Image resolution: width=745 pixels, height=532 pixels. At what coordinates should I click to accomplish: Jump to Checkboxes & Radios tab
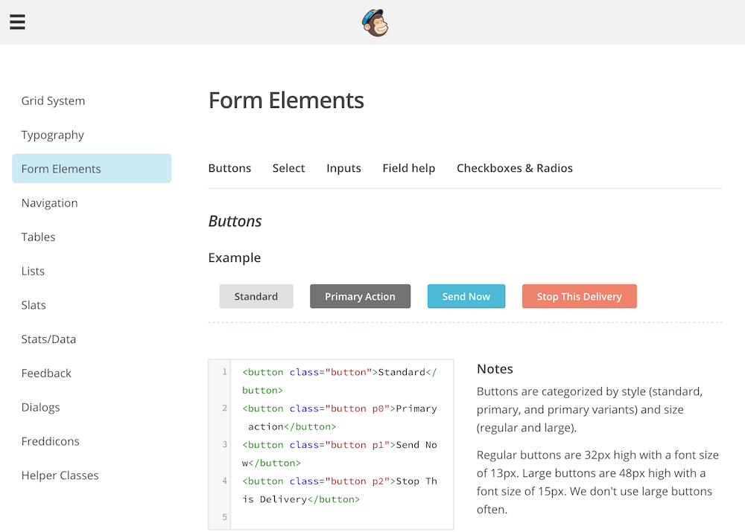[x=514, y=168]
